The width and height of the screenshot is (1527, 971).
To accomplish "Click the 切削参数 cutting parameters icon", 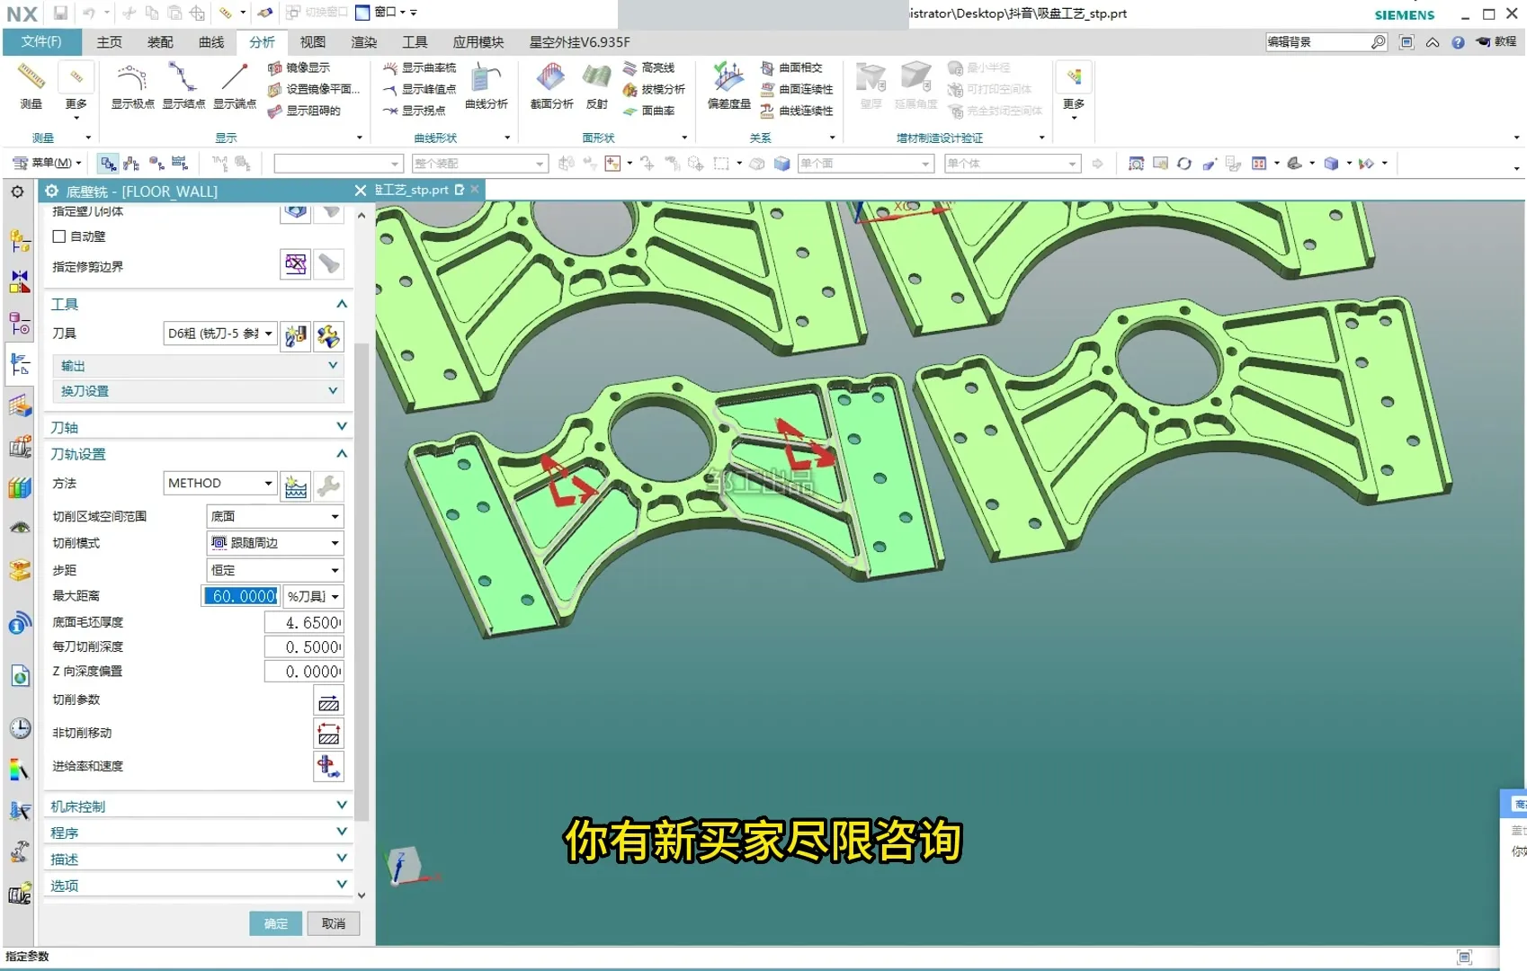I will (328, 701).
